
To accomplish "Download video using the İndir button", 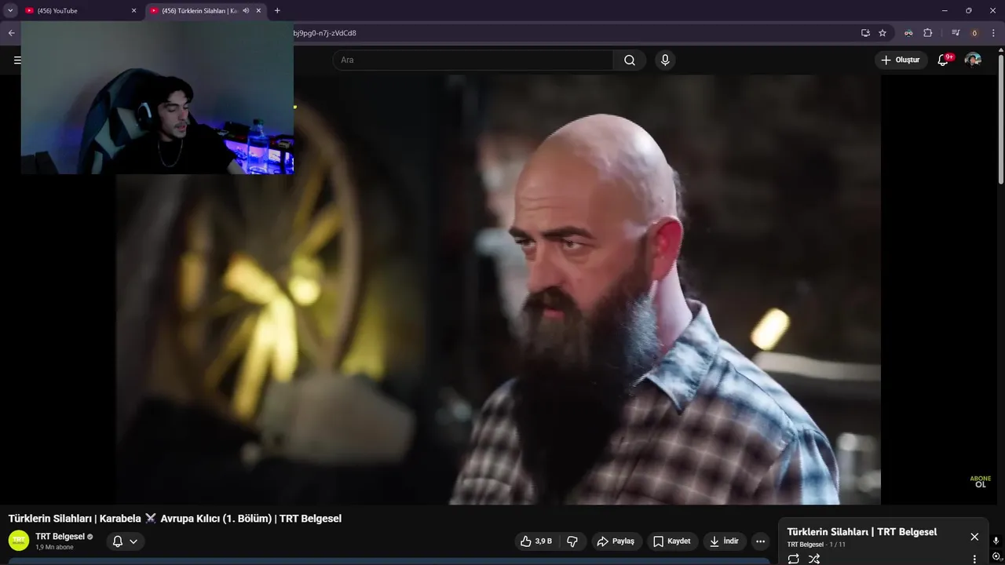I will (724, 541).
